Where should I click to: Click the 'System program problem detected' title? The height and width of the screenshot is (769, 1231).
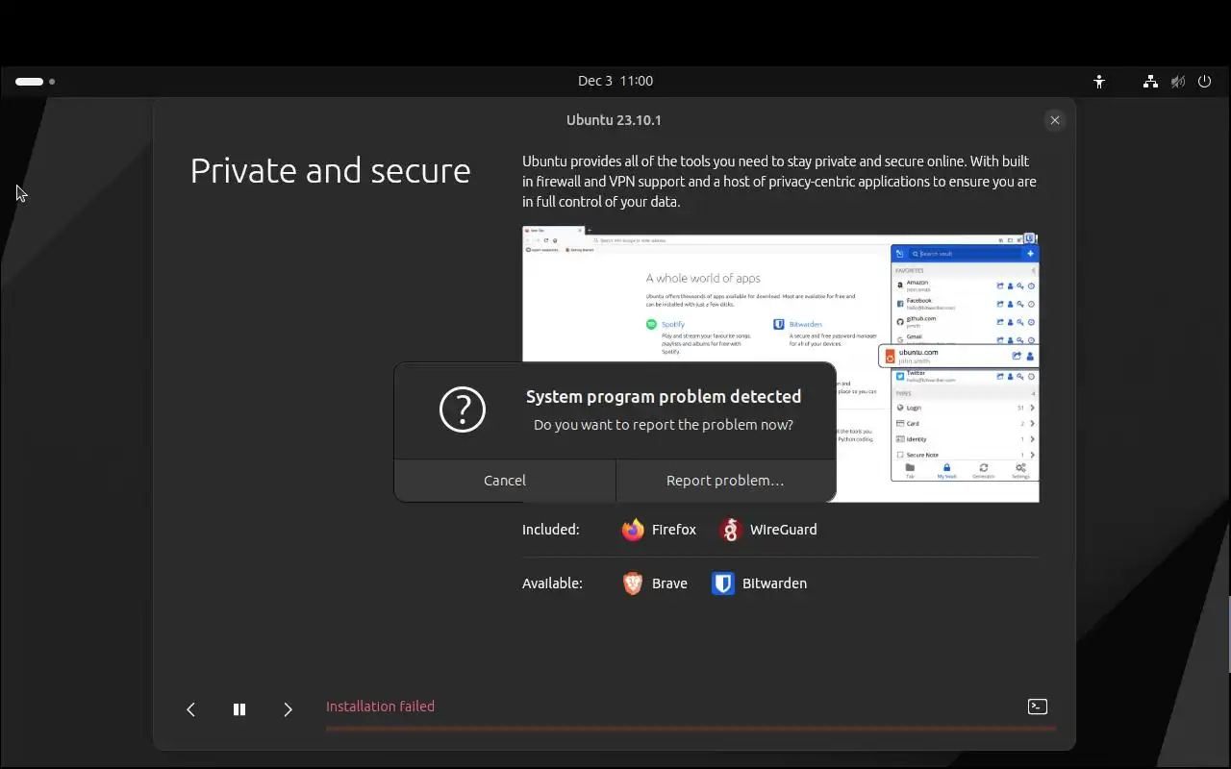click(x=664, y=396)
